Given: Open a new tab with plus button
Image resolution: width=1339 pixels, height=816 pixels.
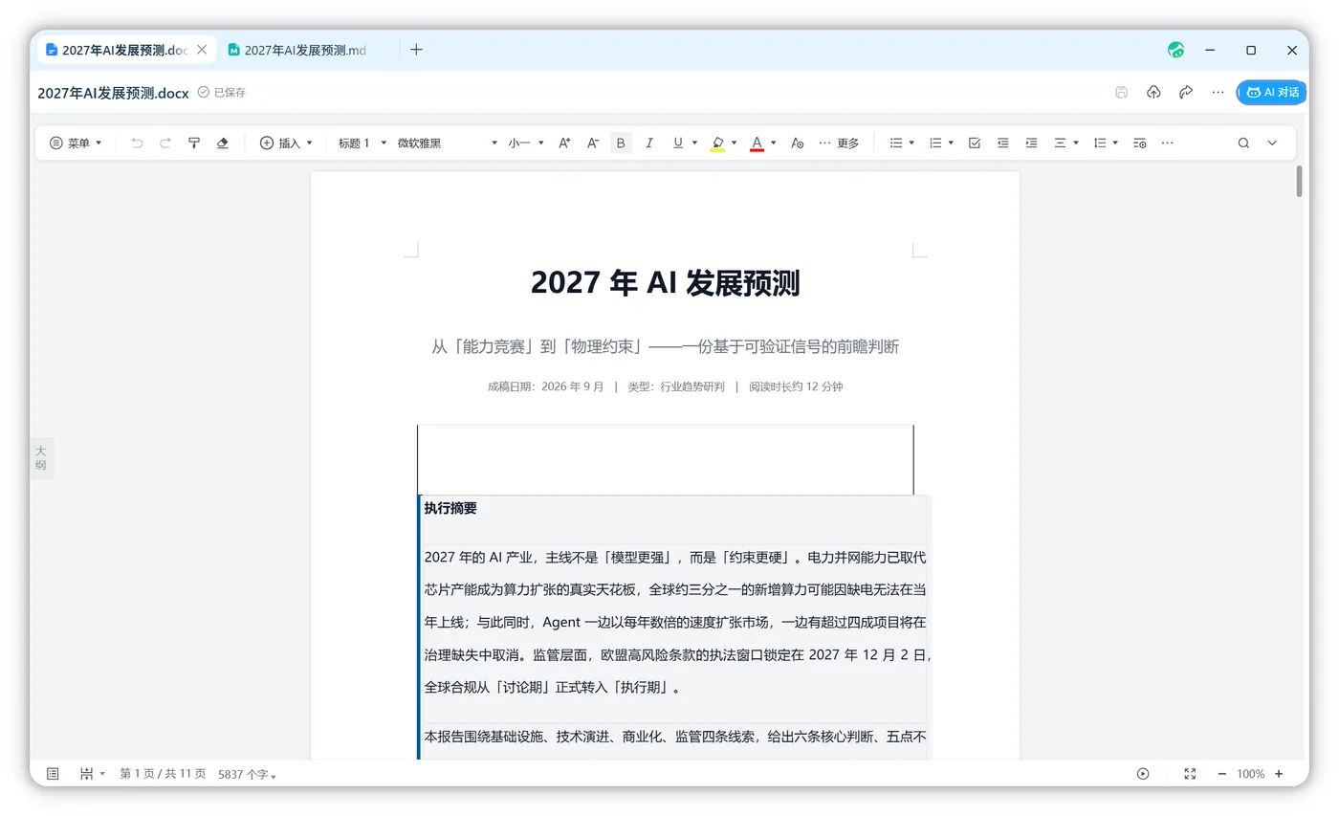Looking at the screenshot, I should [x=416, y=50].
